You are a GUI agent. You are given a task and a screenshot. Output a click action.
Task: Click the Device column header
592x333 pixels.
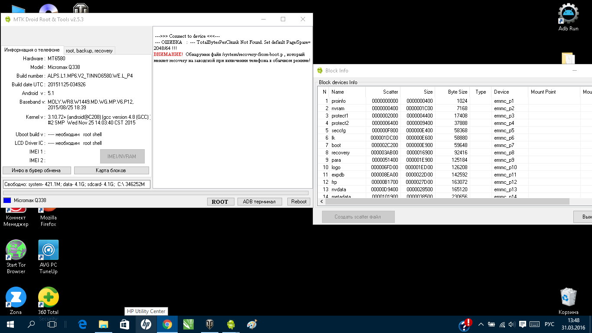coord(510,92)
